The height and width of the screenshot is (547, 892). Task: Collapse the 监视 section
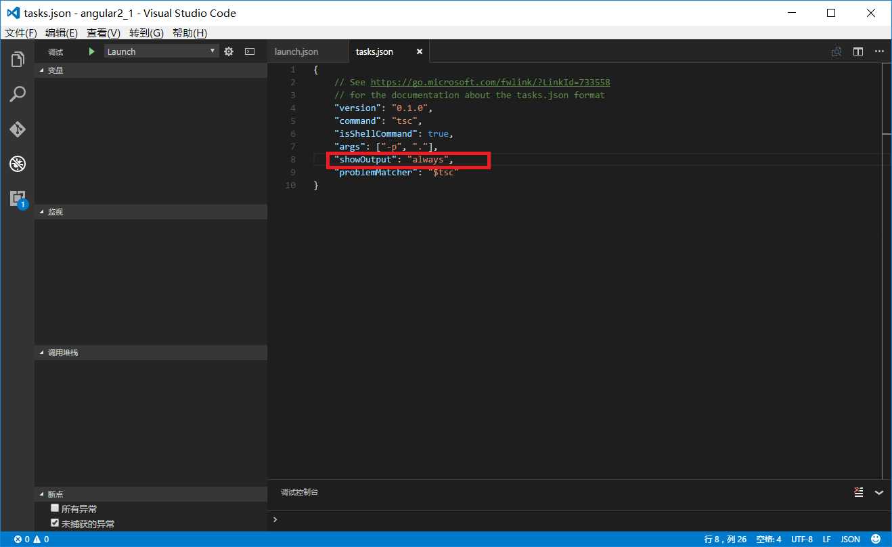click(x=150, y=212)
